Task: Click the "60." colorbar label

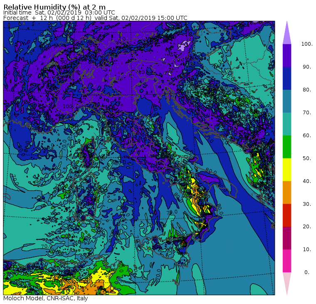Action: click(x=307, y=136)
